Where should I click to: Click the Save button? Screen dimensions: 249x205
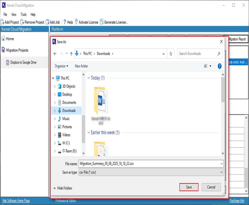click(x=189, y=187)
